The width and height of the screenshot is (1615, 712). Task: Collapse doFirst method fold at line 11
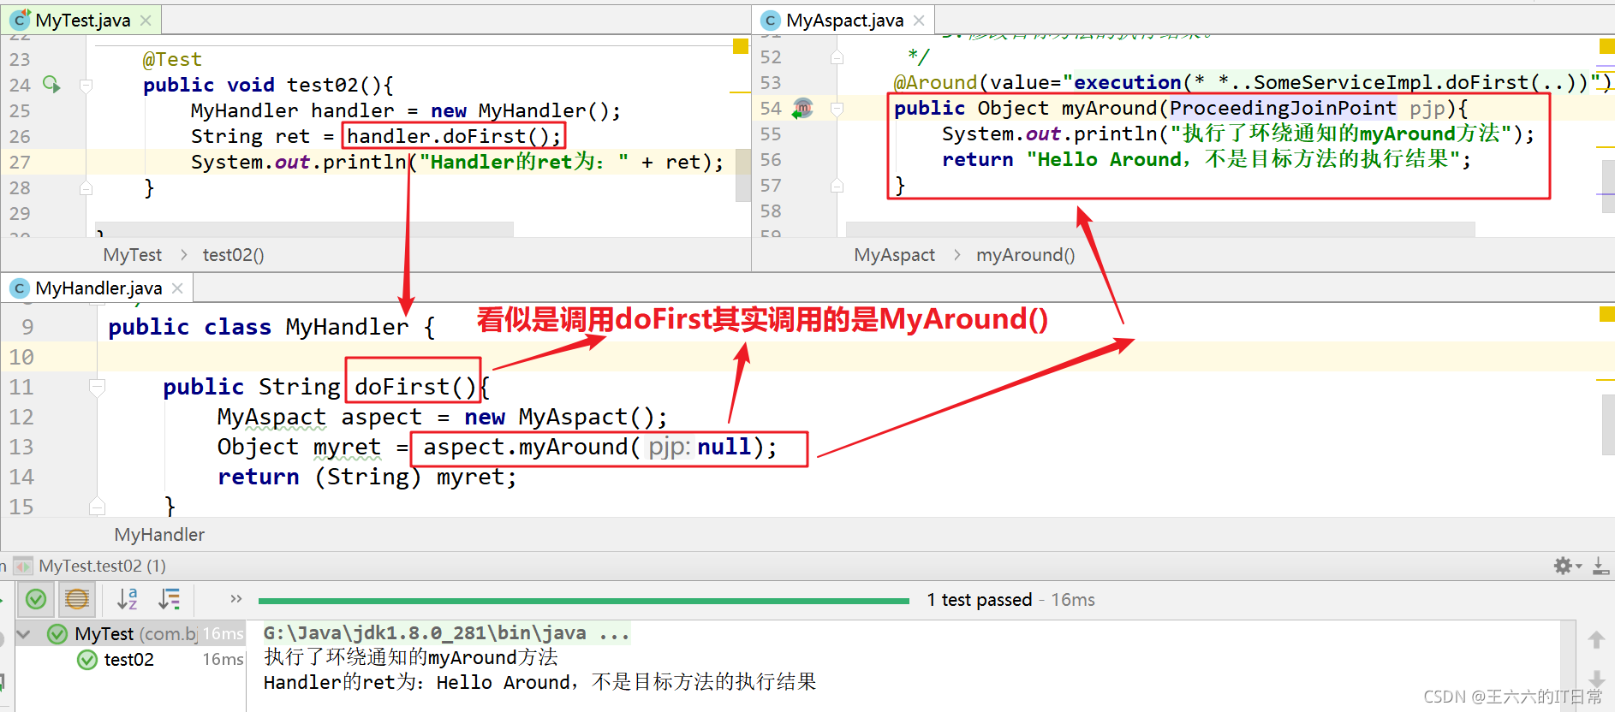click(98, 387)
